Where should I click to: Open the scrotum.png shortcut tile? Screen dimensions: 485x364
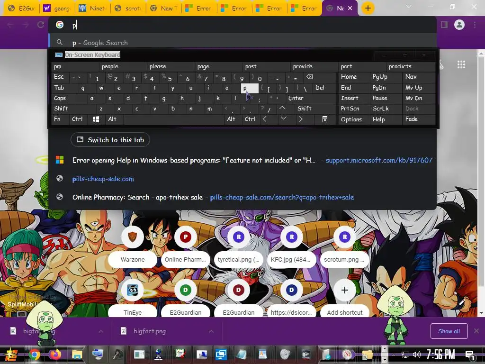coord(345,246)
